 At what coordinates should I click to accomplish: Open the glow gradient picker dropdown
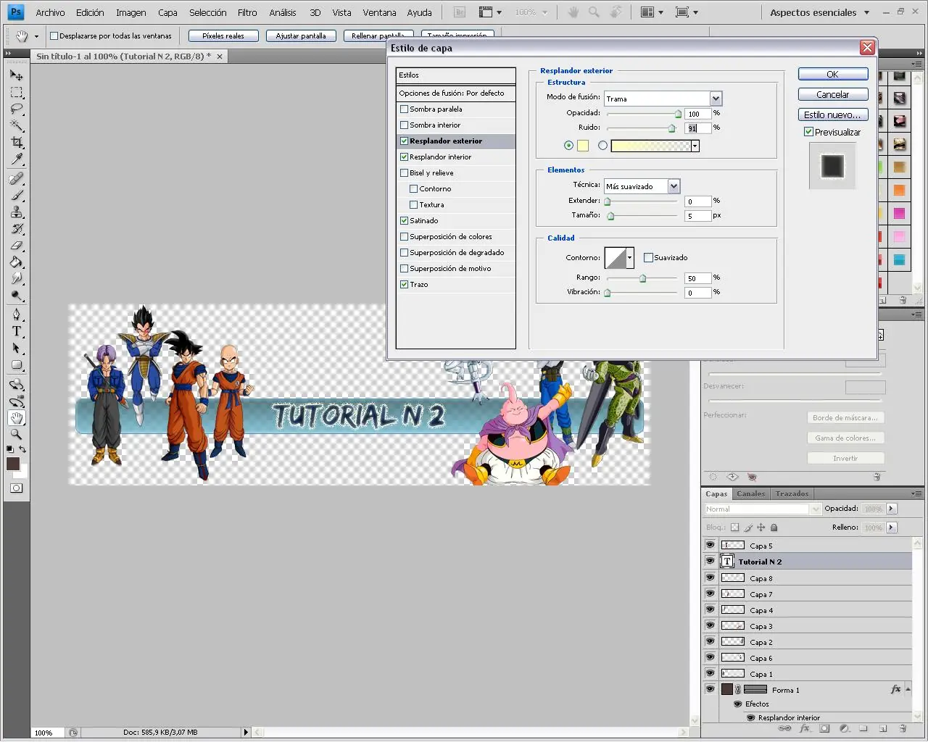[695, 146]
